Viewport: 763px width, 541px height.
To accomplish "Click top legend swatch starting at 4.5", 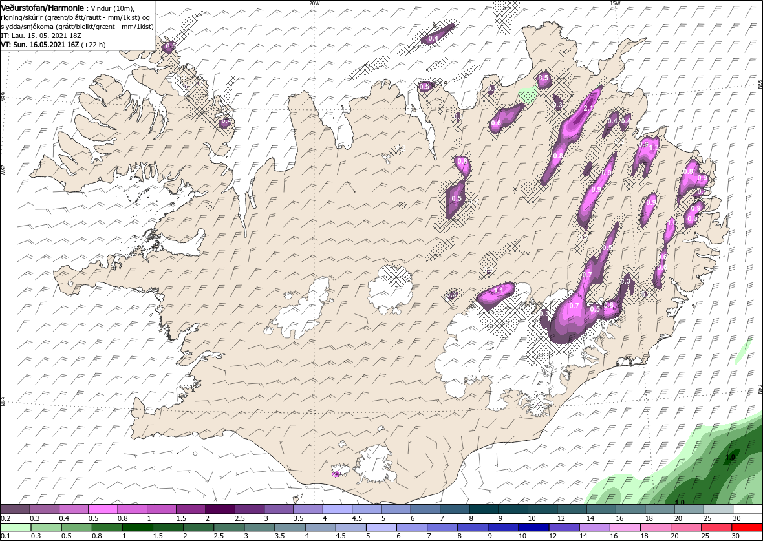I will (x=367, y=509).
